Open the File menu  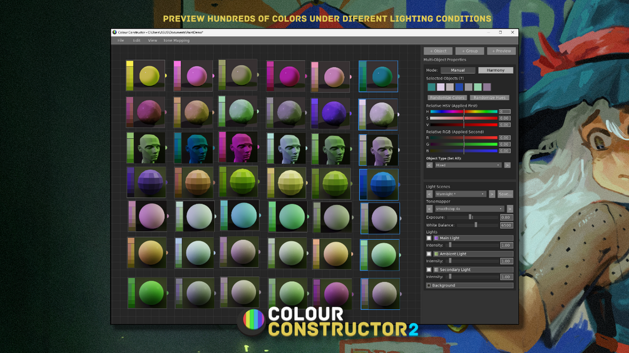[x=120, y=41]
